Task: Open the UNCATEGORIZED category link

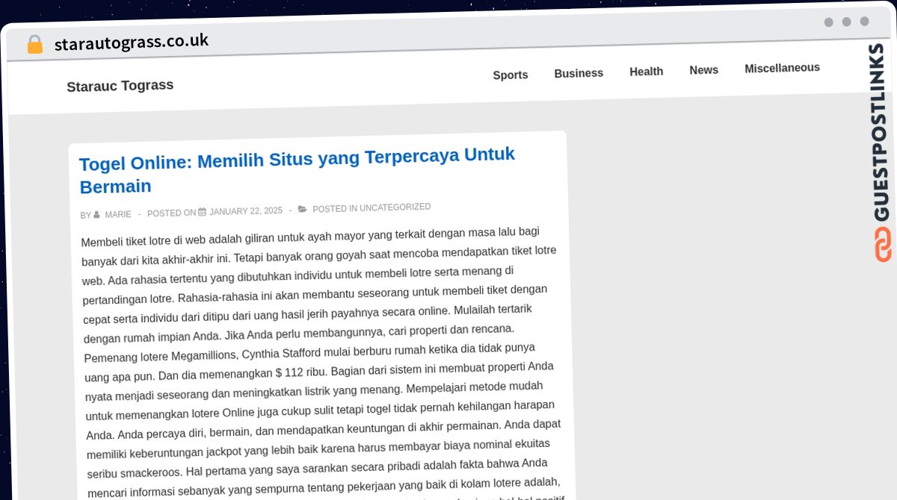Action: pyautogui.click(x=395, y=207)
